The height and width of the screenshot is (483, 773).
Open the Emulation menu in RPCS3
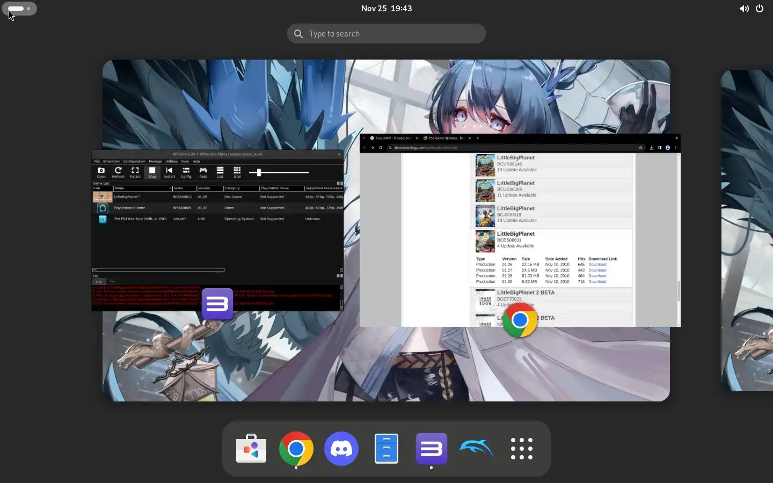tap(111, 161)
